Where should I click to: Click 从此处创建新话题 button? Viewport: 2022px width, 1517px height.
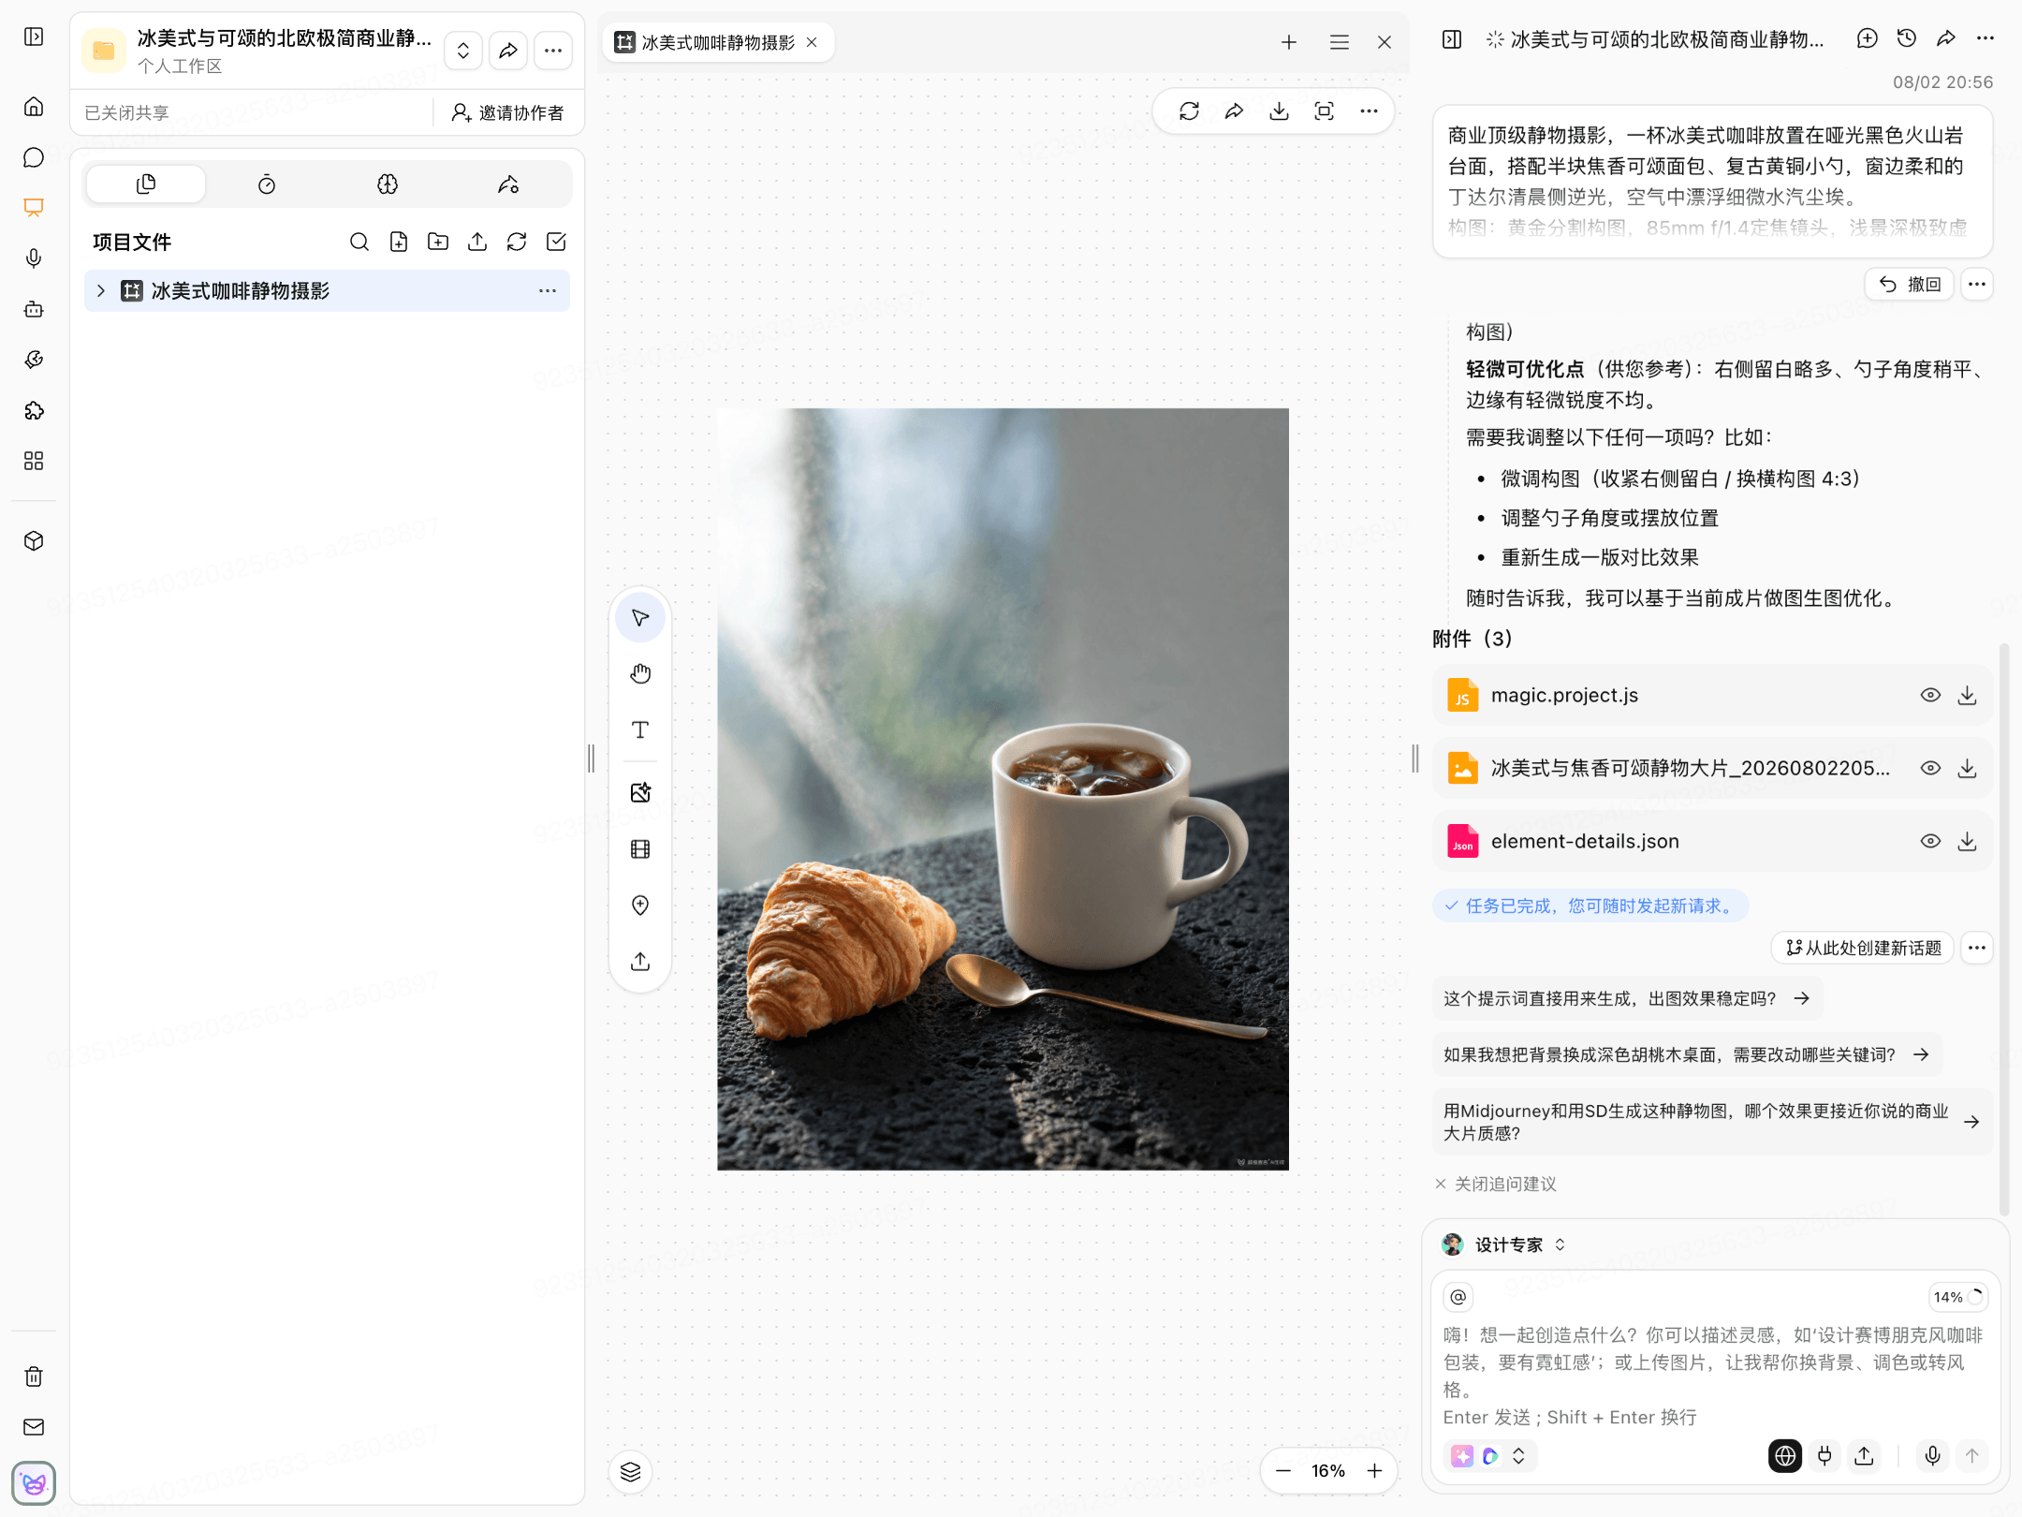coord(1863,948)
